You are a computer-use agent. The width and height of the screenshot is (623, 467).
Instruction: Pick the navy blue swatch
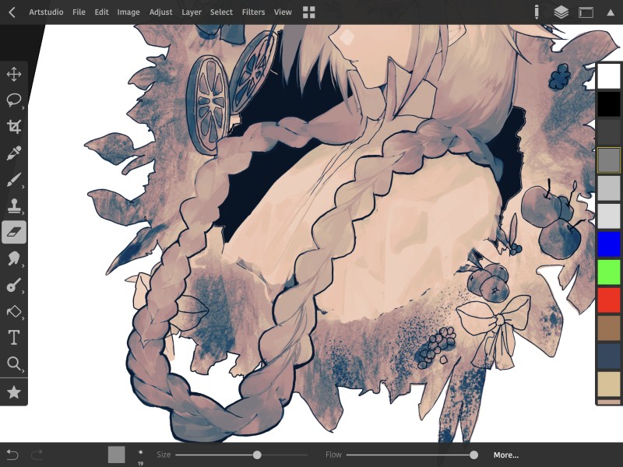(609, 356)
